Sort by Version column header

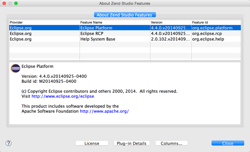pyautogui.click(x=171, y=22)
